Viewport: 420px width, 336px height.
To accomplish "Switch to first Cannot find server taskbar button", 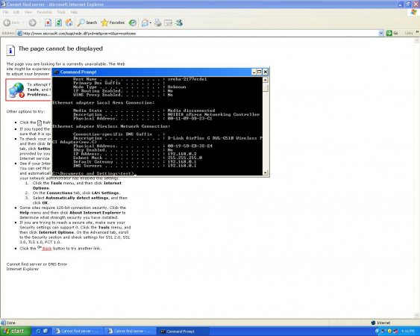I will point(77,332).
